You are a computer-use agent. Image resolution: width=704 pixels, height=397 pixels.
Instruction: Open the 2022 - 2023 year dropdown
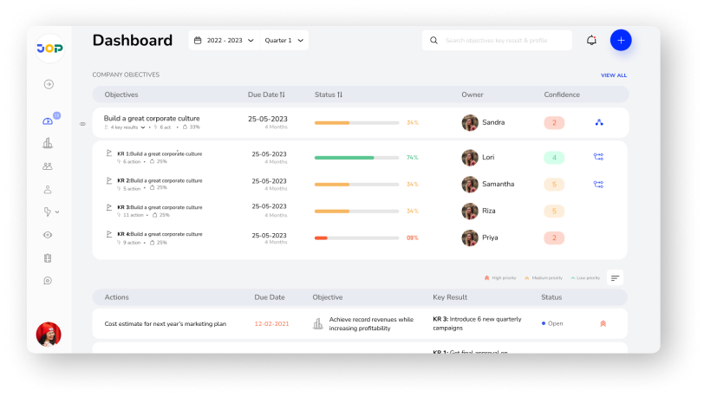click(225, 41)
